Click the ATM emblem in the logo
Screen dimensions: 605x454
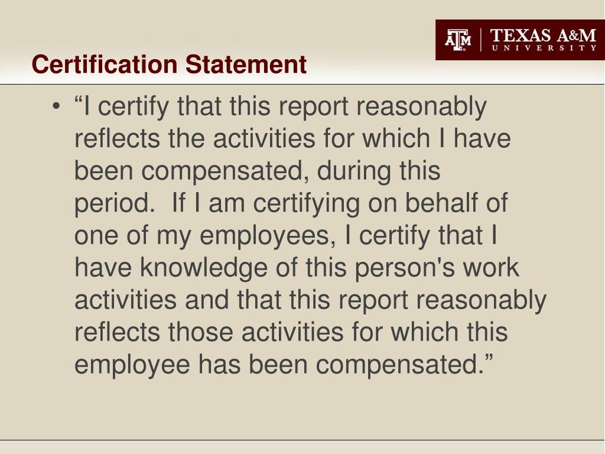tap(458, 40)
